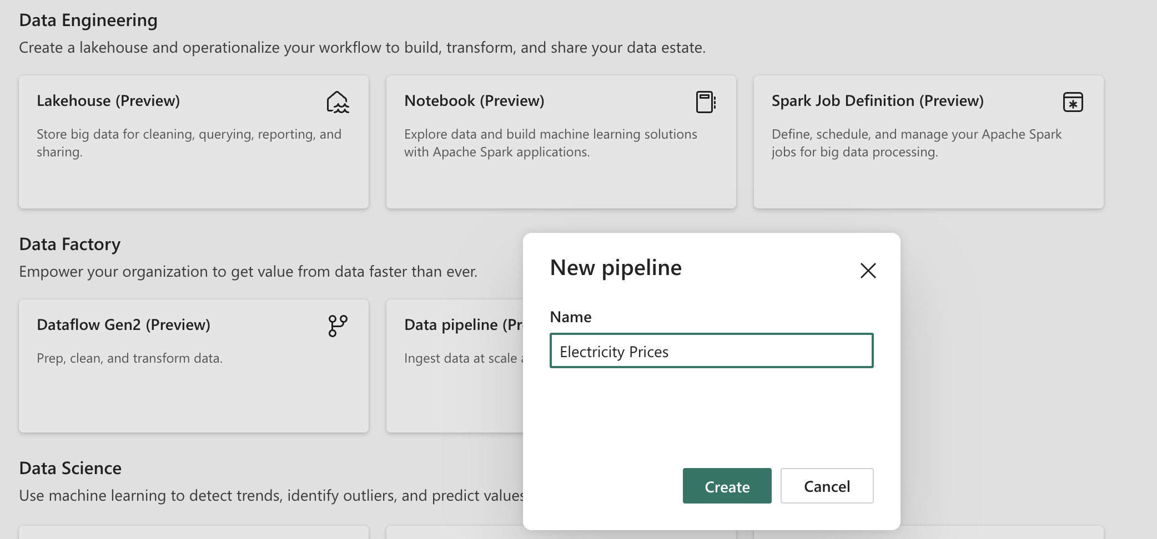Click the Lakehouse card description text

point(189,142)
